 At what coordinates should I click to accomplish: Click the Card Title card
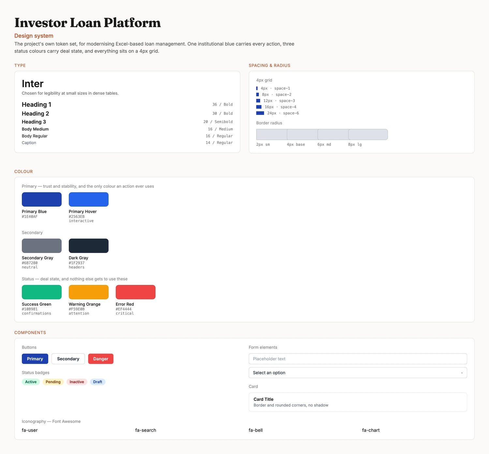coord(358,402)
